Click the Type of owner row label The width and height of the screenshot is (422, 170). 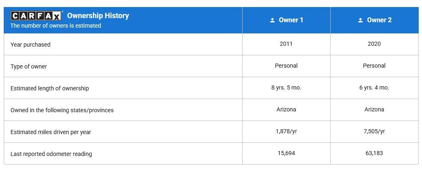click(29, 66)
